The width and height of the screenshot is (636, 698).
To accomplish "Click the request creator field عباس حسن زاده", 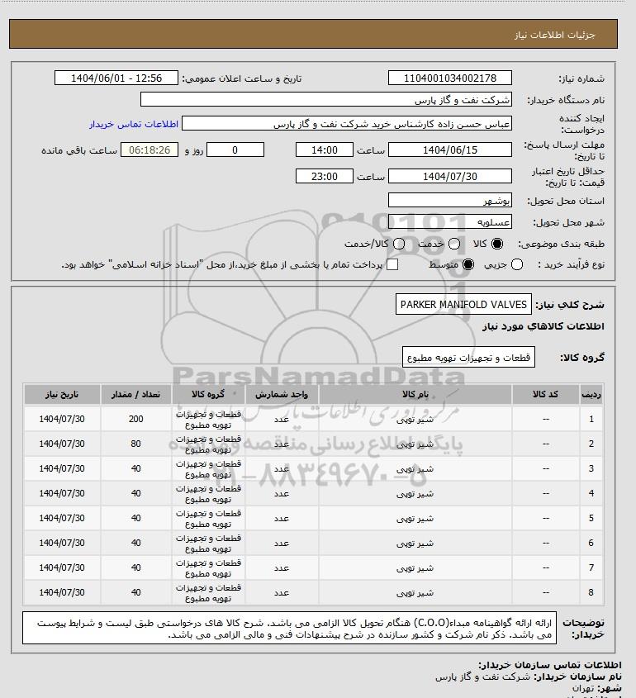I will (x=347, y=123).
